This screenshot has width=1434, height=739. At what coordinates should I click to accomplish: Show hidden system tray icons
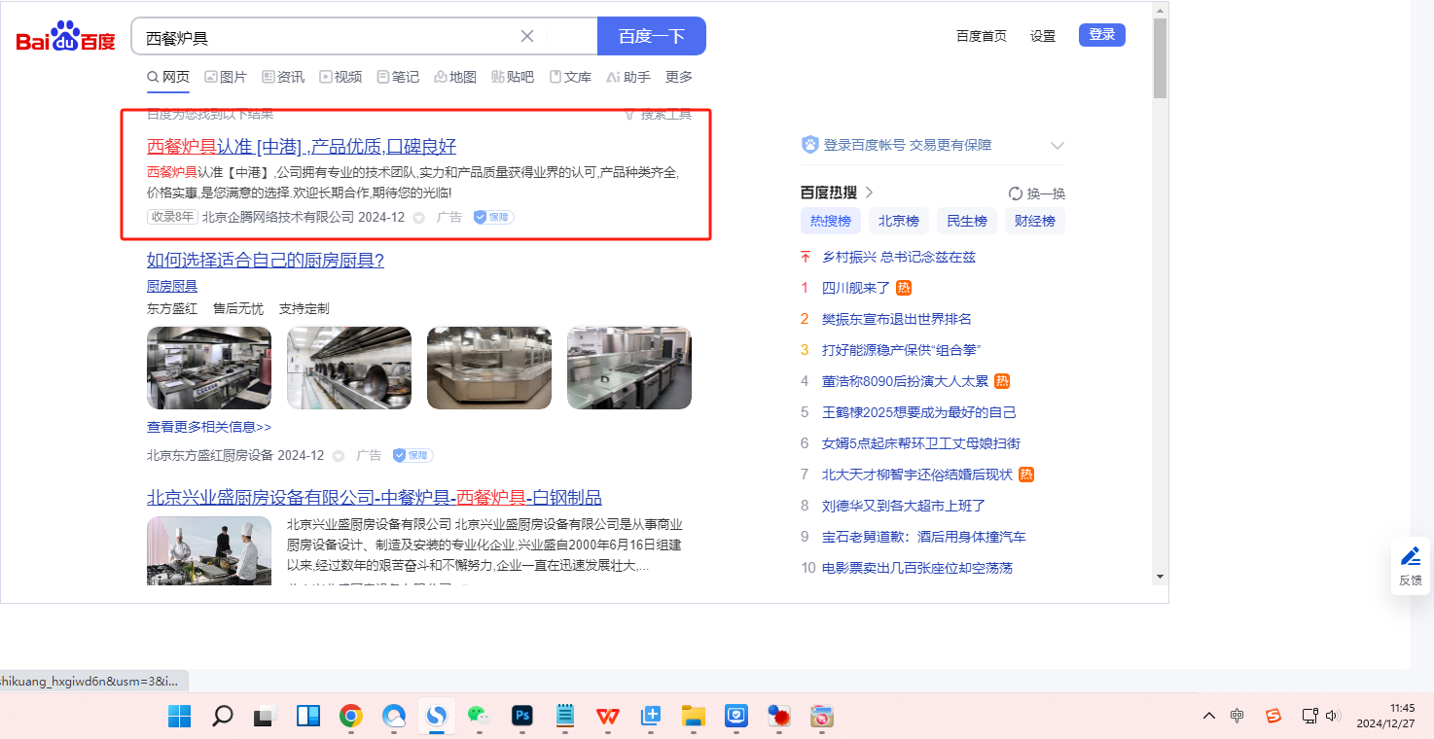(x=1209, y=716)
